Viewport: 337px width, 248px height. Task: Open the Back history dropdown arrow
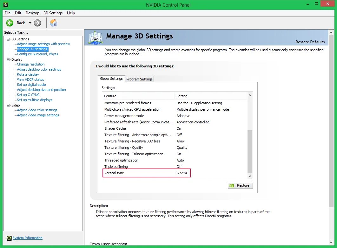tap(30, 23)
